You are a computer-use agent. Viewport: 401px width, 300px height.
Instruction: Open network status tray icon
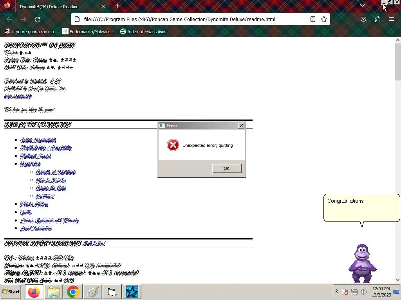tap(354, 291)
